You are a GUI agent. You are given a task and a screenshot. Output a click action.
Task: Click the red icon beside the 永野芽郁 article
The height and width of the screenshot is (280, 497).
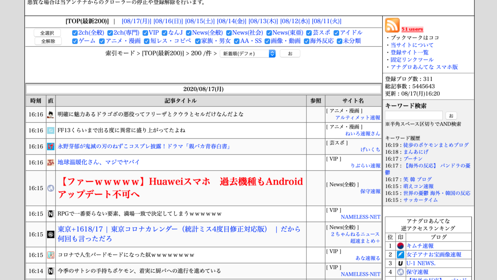coord(50,147)
